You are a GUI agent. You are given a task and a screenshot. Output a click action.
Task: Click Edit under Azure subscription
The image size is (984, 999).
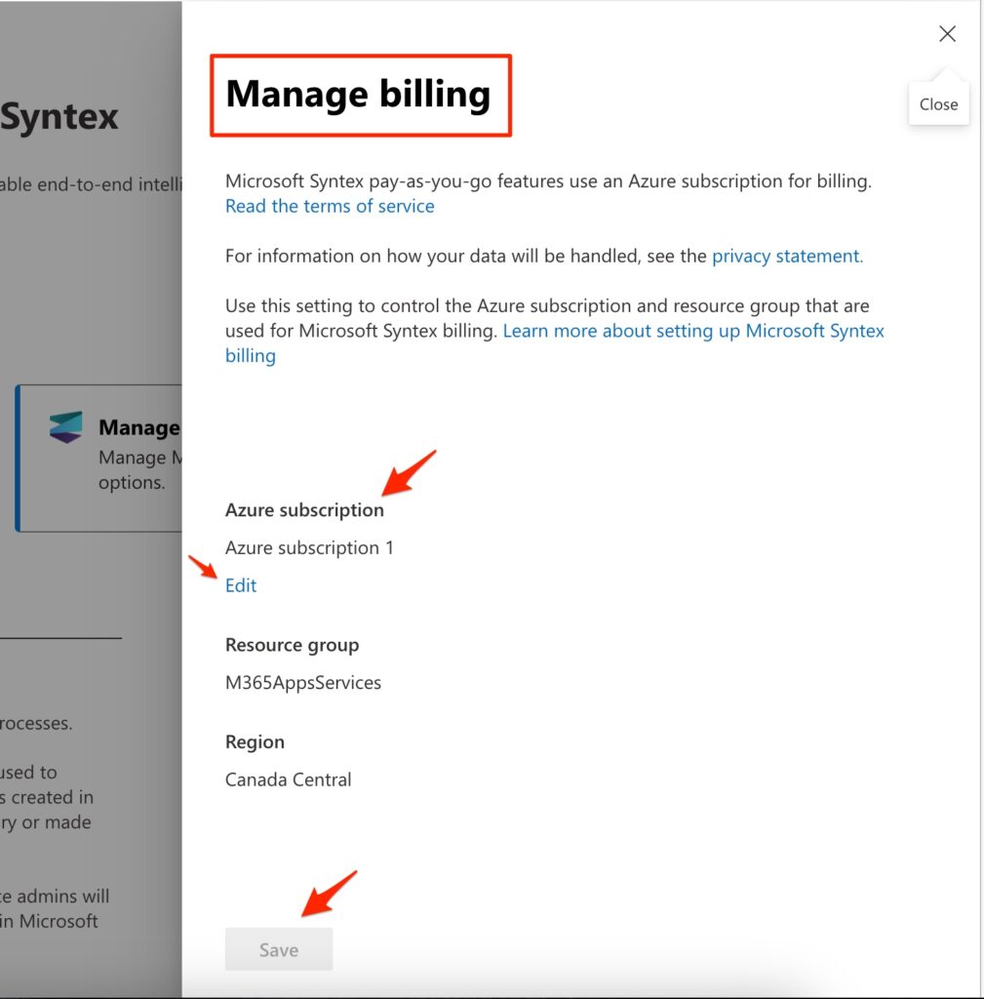coord(241,585)
